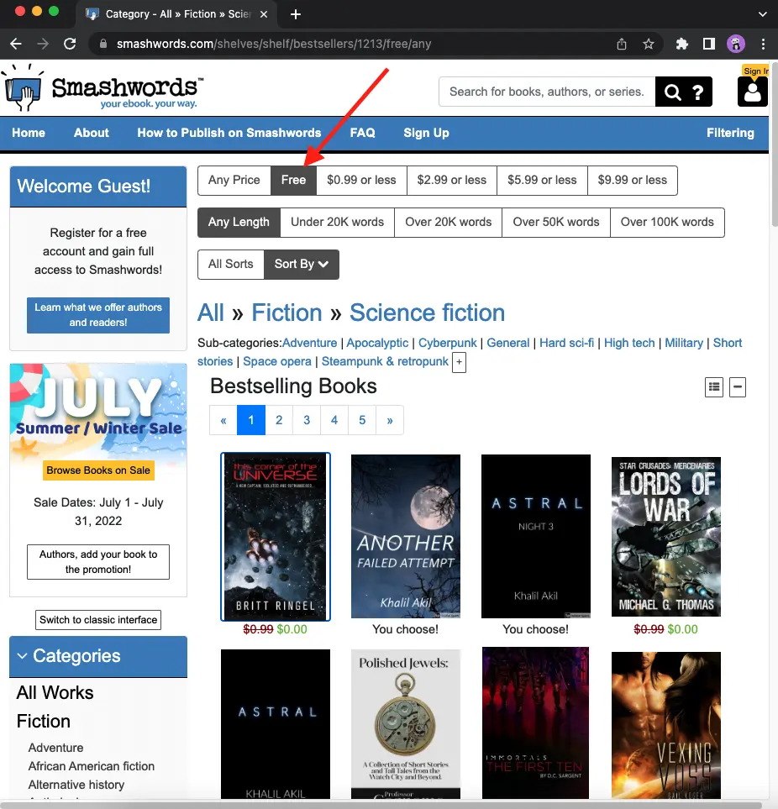Screen dimensions: 778x809
Task: Filter by Under 20K words
Action: point(338,223)
